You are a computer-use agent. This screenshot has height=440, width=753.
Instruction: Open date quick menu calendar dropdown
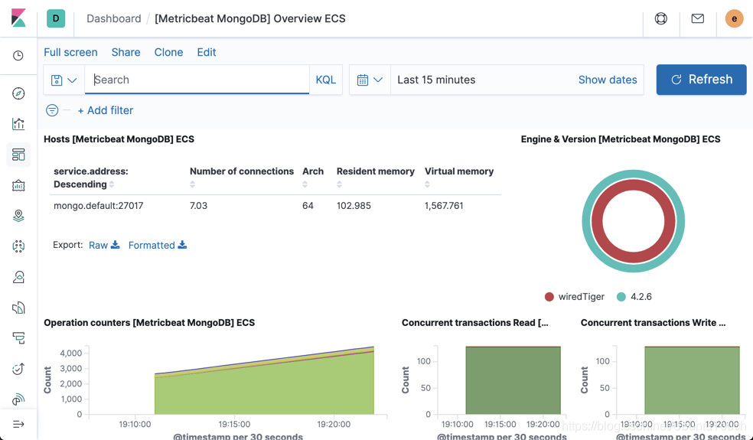(370, 80)
